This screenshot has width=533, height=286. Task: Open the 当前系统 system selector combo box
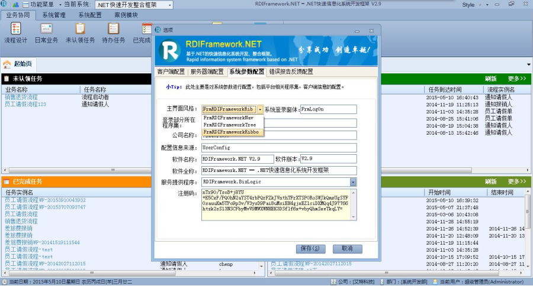[x=134, y=5]
